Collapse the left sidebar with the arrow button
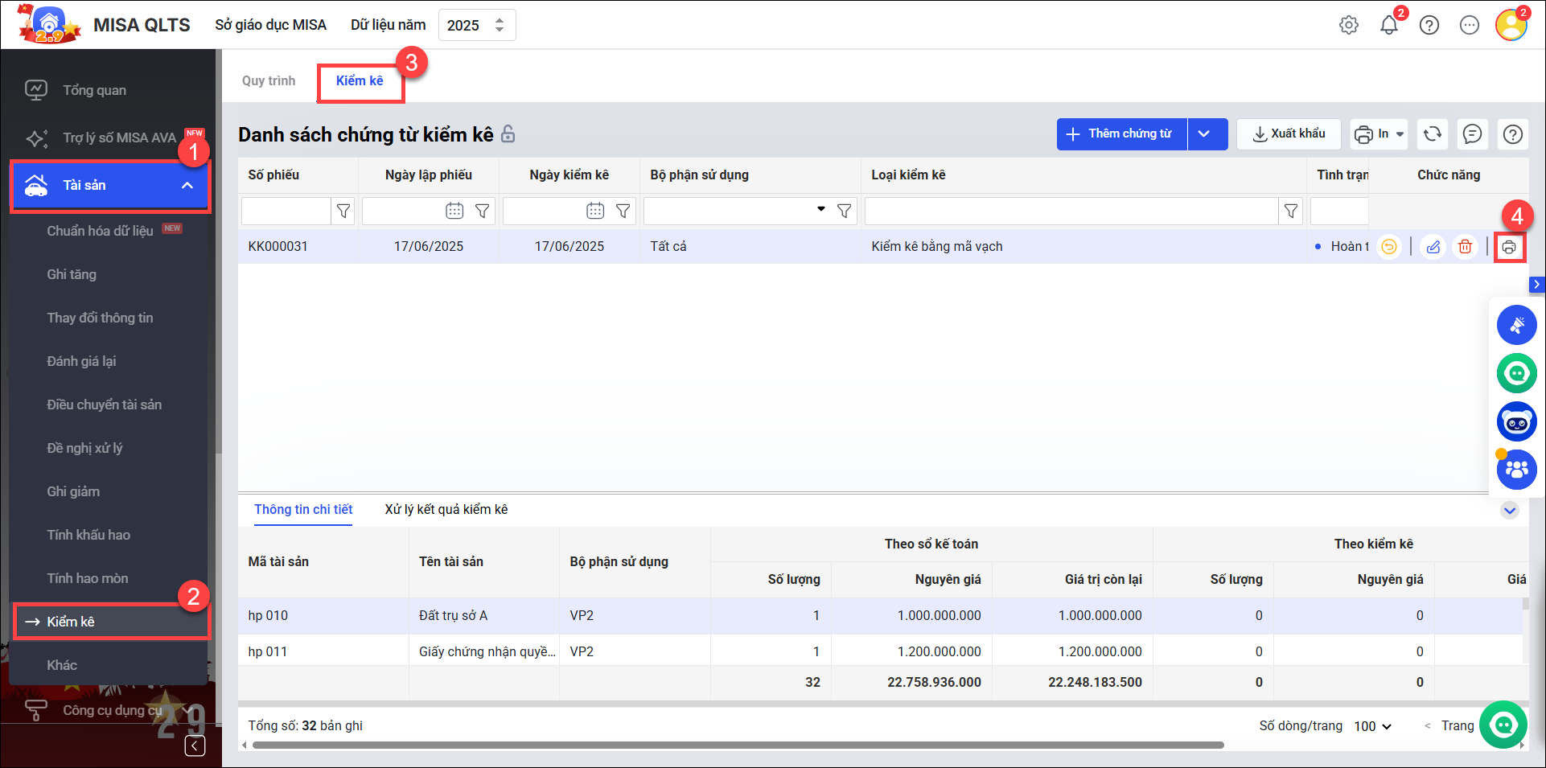Screen dimensions: 1546x768 (195, 745)
